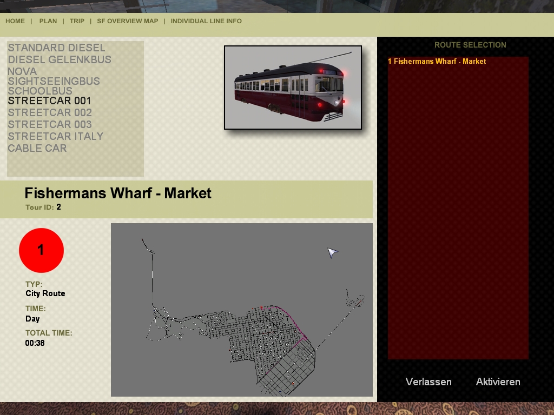Click the Aktivieren button
The width and height of the screenshot is (554, 415).
pyautogui.click(x=498, y=382)
